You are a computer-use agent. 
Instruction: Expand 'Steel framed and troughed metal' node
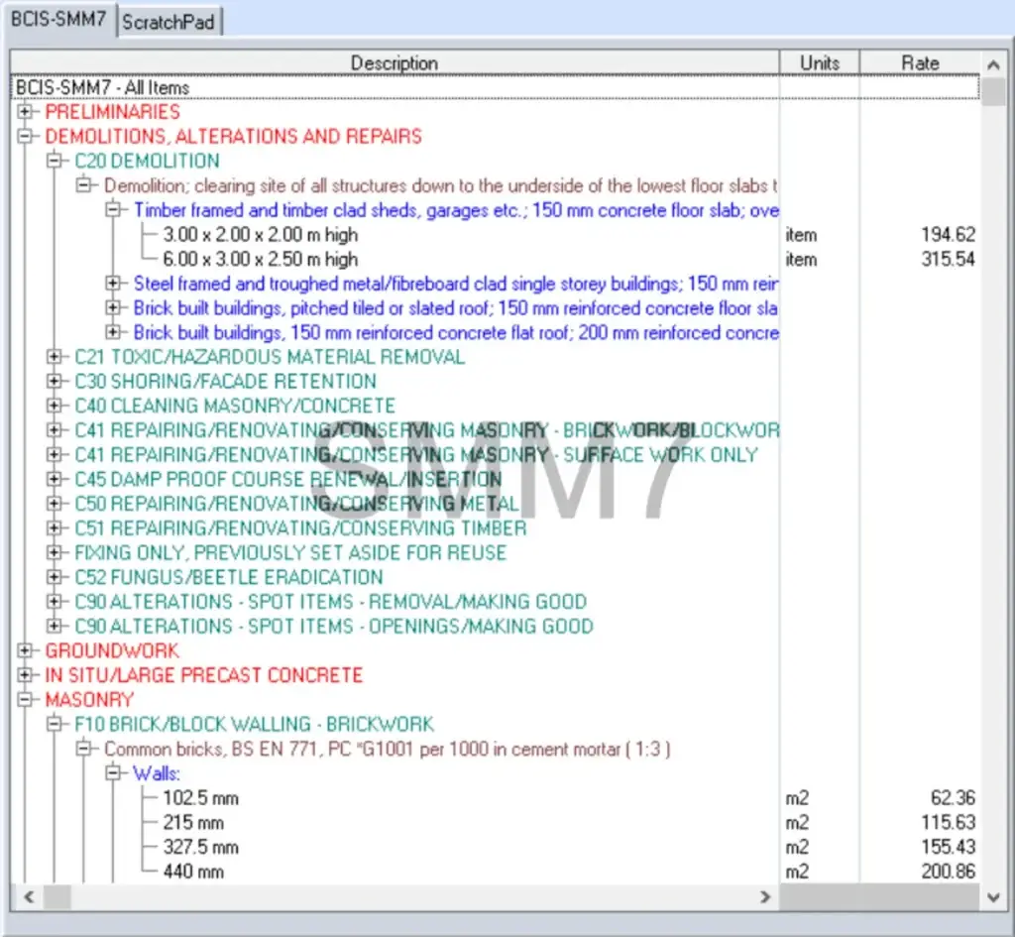(x=113, y=284)
